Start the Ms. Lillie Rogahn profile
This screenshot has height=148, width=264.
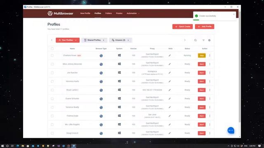[x=202, y=125]
